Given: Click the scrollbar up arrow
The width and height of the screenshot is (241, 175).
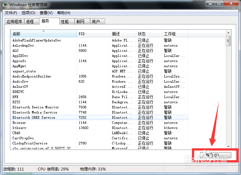Looking at the screenshot, I should tap(228, 33).
